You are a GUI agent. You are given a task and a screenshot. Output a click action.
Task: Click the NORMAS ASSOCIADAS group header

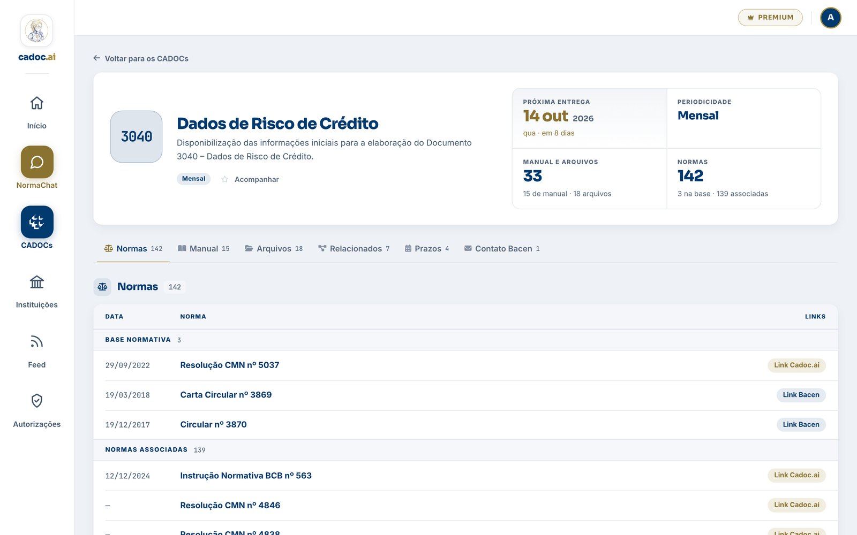click(x=465, y=450)
